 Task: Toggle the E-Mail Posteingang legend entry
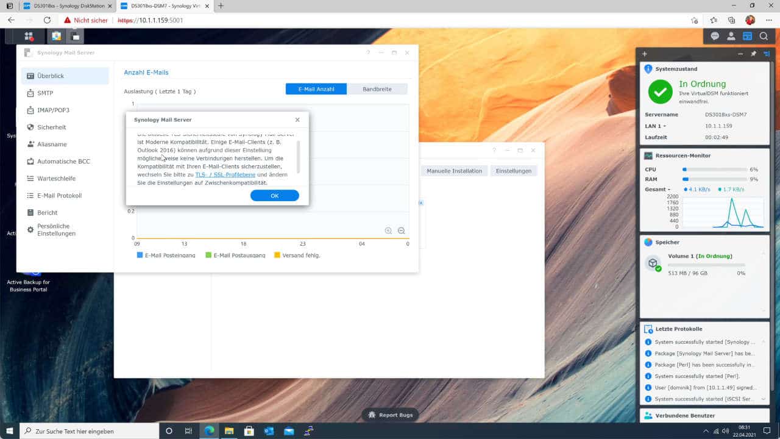pyautogui.click(x=166, y=255)
